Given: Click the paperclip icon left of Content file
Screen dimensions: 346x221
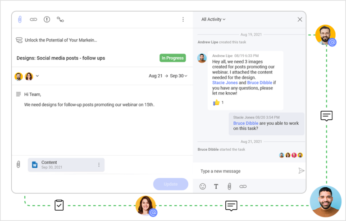Looking at the screenshot, I should tap(18, 164).
